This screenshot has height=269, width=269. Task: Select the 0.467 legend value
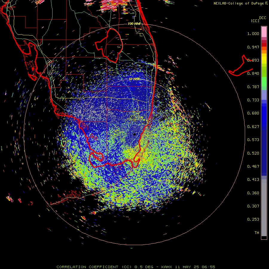(253, 166)
